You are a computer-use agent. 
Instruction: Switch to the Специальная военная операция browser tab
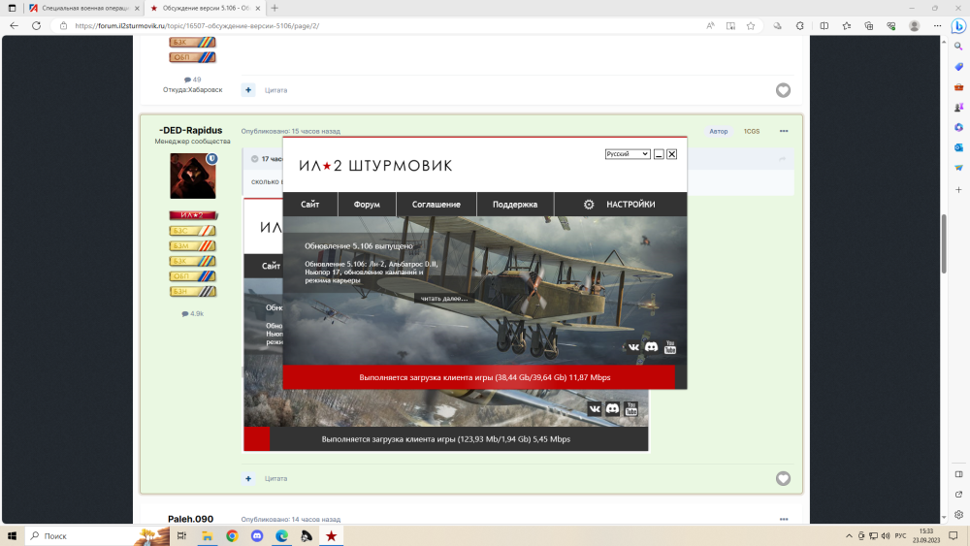tap(82, 8)
